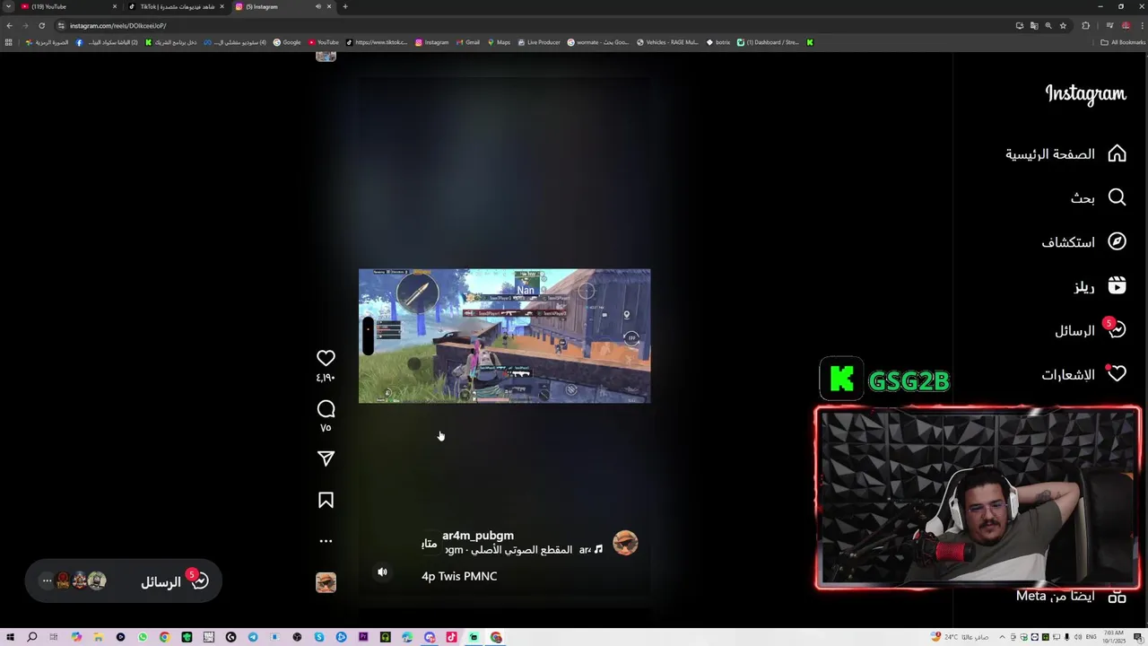The width and height of the screenshot is (1148, 646).
Task: Switch to the TikTok browser tab
Action: pos(175,6)
